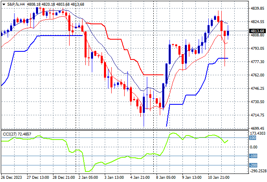Click the 4762.00 price axis label

pos(257,75)
